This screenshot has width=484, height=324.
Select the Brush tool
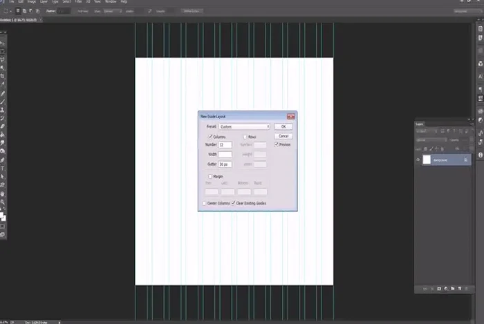coord(3,101)
